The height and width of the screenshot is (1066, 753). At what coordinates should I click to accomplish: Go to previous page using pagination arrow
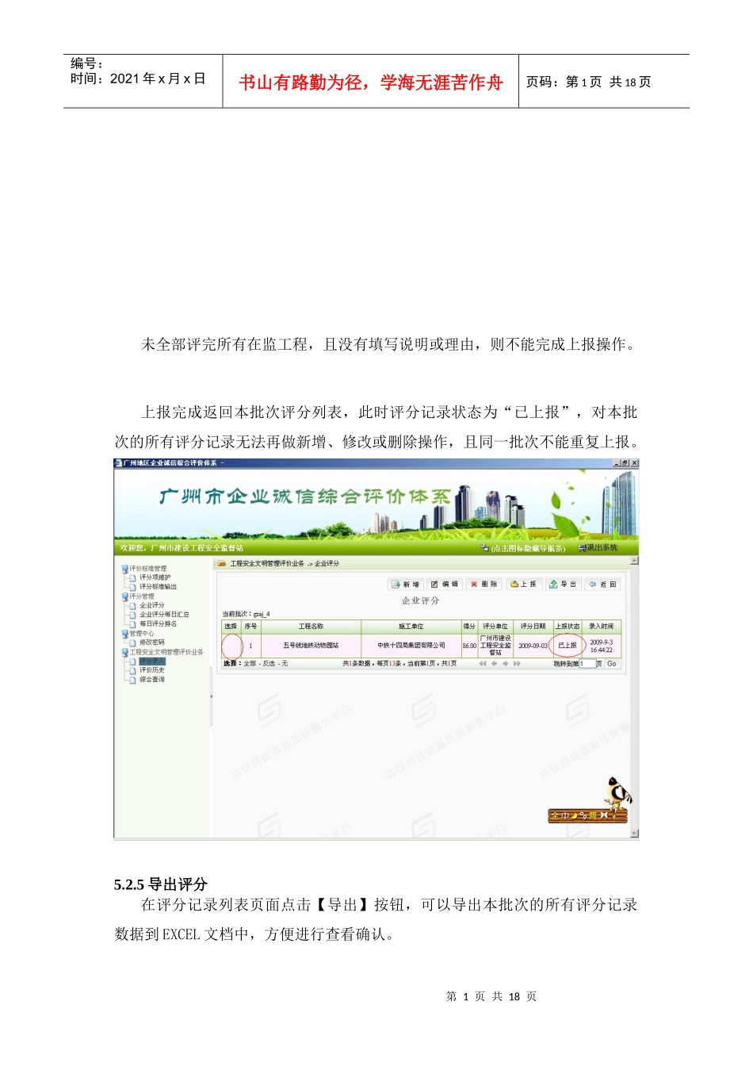tap(494, 664)
